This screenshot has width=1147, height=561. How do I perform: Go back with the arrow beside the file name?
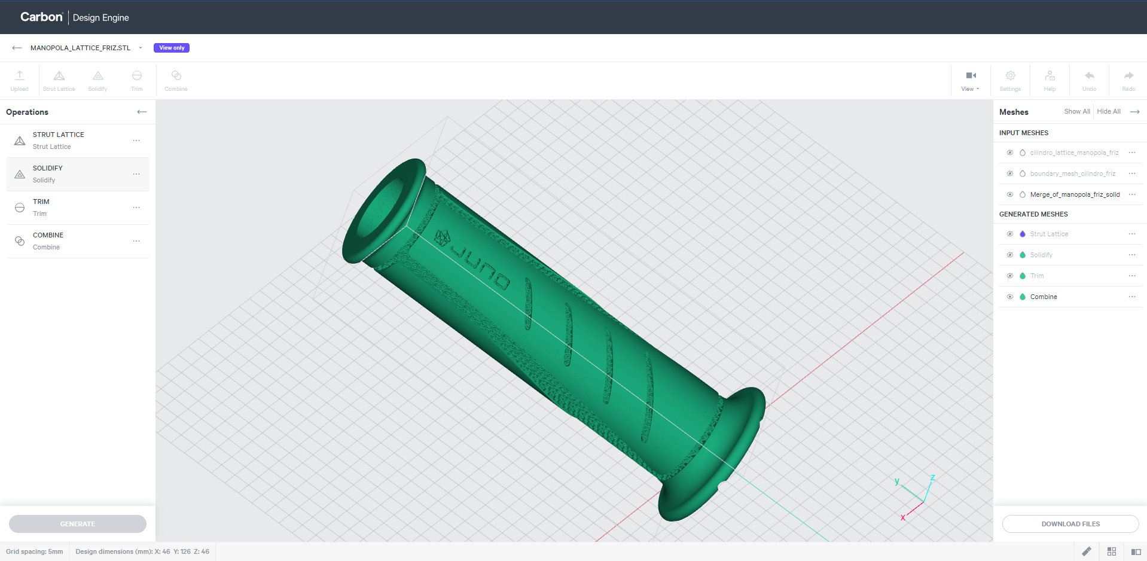click(17, 48)
